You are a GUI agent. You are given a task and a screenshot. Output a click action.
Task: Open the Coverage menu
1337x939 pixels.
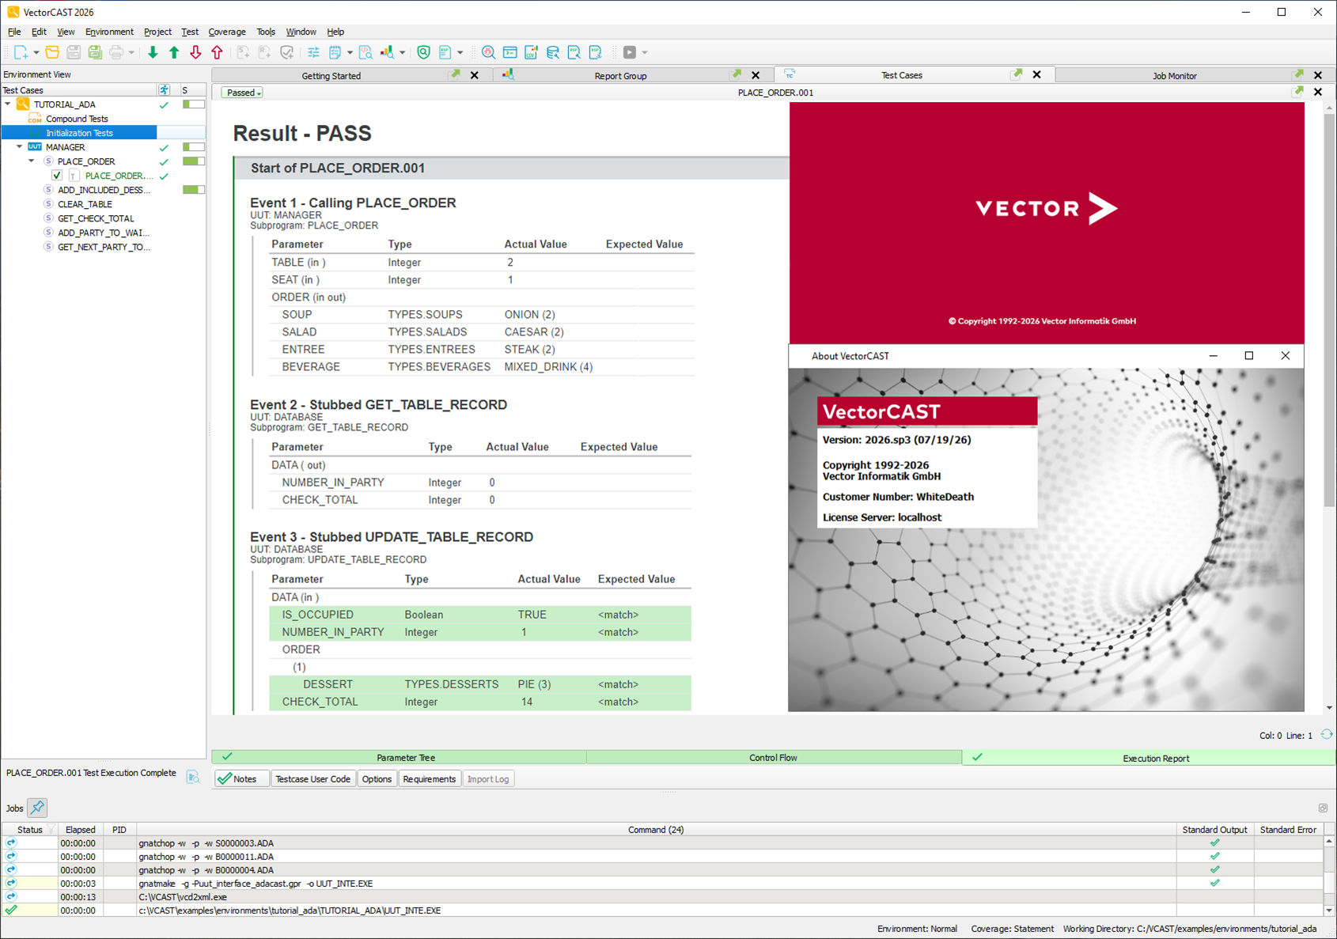tap(227, 32)
